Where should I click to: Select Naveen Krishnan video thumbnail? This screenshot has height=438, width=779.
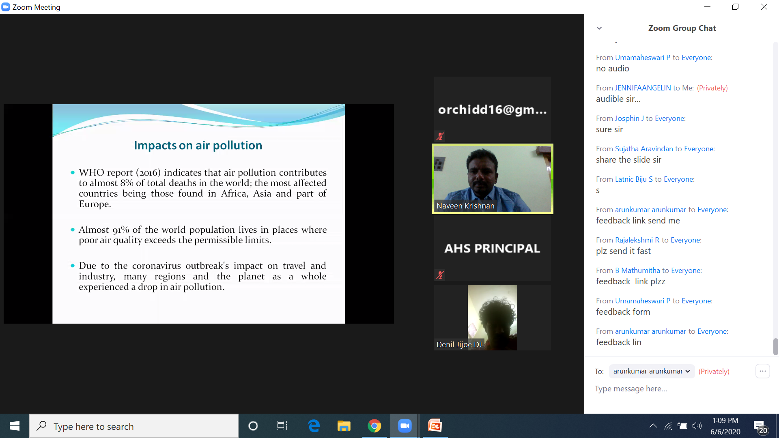coord(492,179)
